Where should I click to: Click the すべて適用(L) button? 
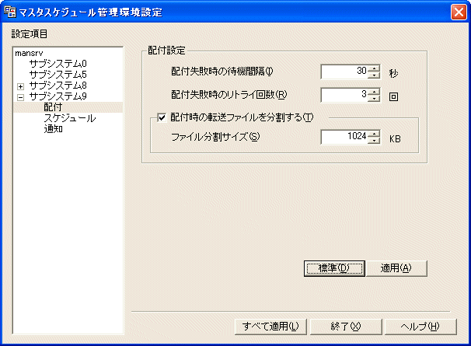click(270, 327)
